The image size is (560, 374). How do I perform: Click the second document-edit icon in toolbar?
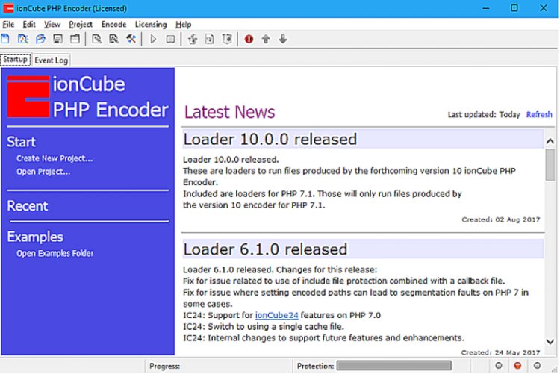click(113, 39)
